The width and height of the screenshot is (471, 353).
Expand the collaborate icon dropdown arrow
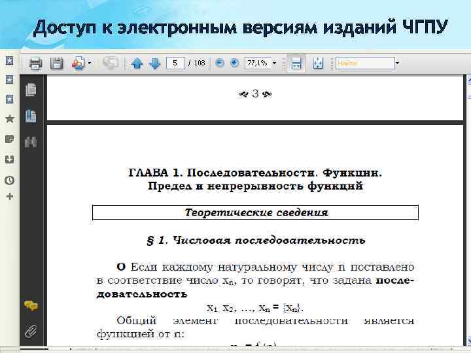pyautogui.click(x=90, y=63)
